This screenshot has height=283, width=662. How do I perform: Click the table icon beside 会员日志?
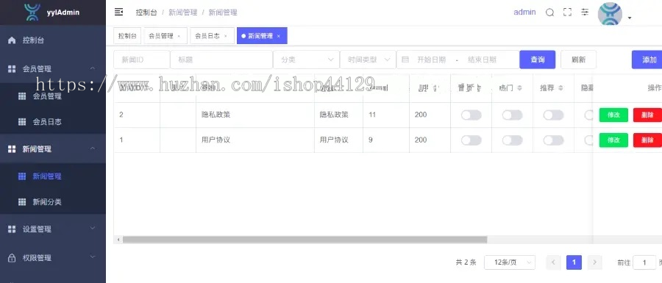click(x=22, y=122)
